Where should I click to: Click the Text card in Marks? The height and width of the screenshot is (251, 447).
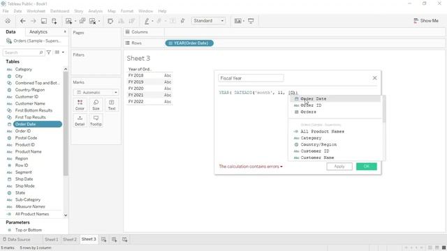(x=112, y=105)
